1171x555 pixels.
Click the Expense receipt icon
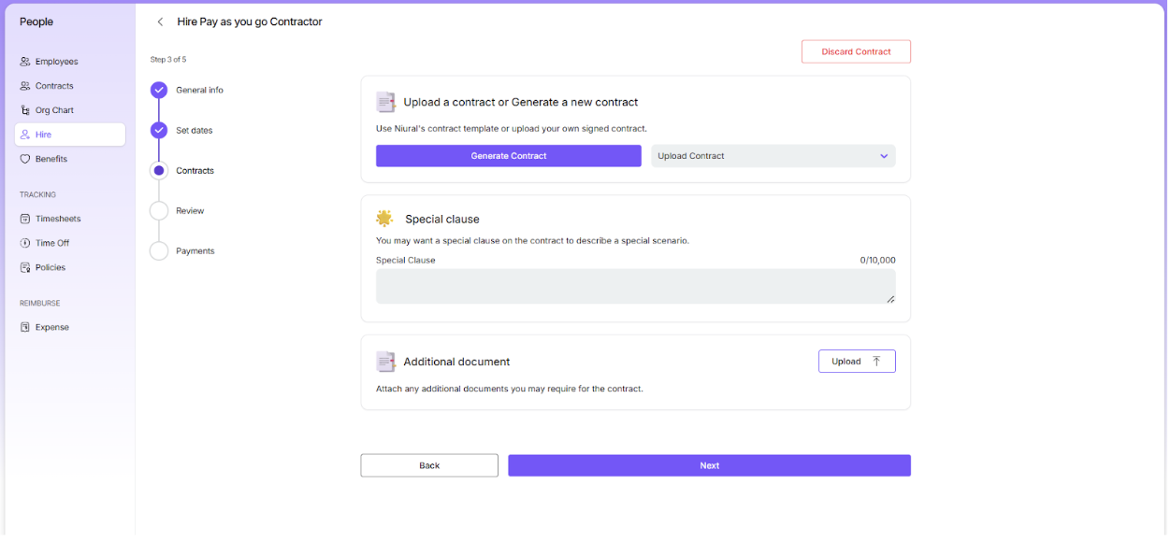(x=25, y=327)
